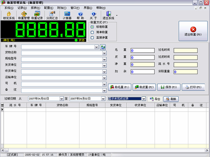Open the 配置(E) menu
Screen dimensions: 210x157
tap(49, 7)
